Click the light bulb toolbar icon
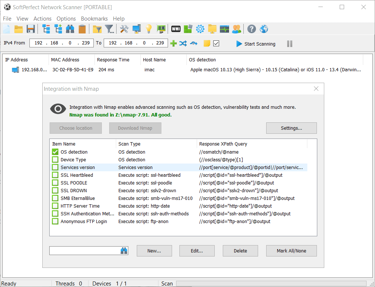 149,29
